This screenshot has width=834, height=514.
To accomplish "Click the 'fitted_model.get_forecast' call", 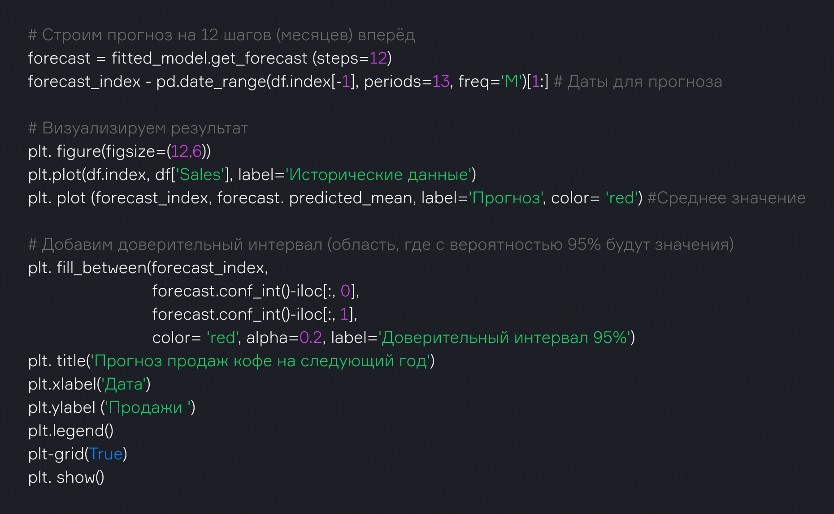I will coord(209,58).
